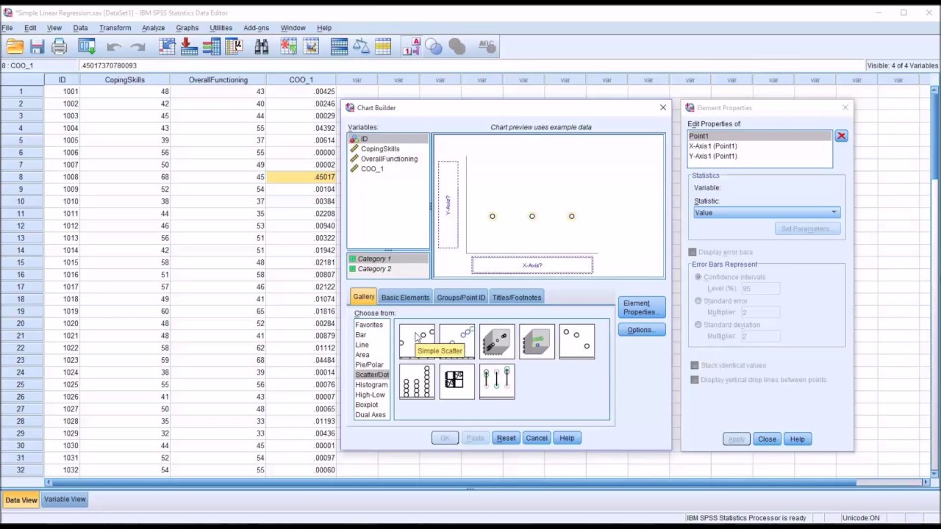Choose the Simple Scatter gallery thumbnail

[x=417, y=342]
